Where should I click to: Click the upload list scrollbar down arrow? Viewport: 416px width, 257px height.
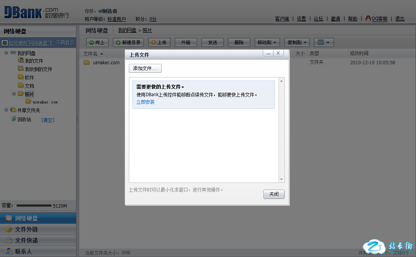[281, 179]
